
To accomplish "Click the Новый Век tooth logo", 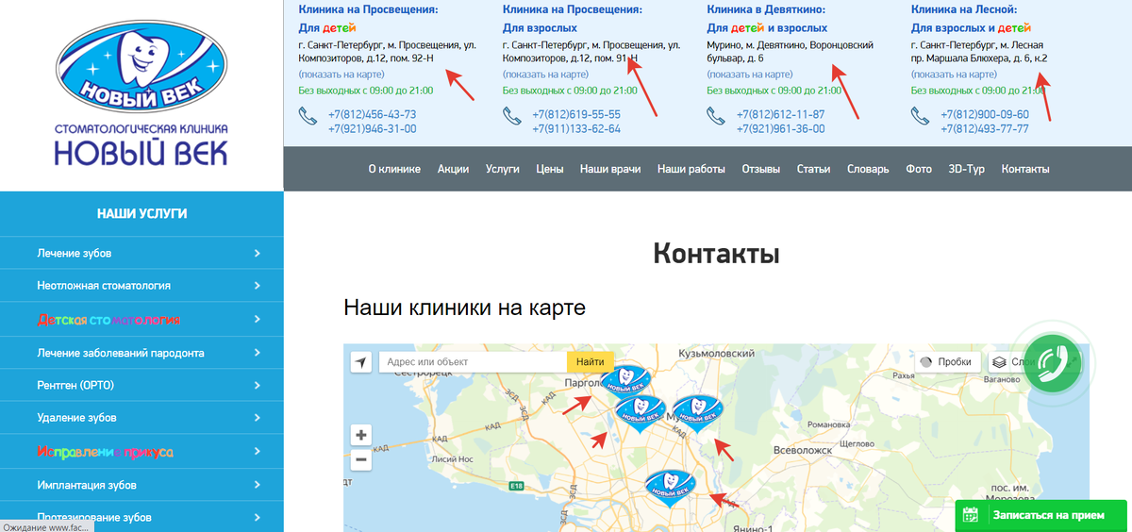I will [x=141, y=68].
